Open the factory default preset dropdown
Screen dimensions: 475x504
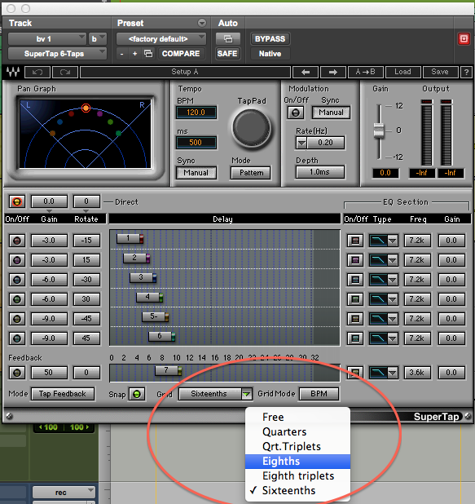click(x=161, y=39)
